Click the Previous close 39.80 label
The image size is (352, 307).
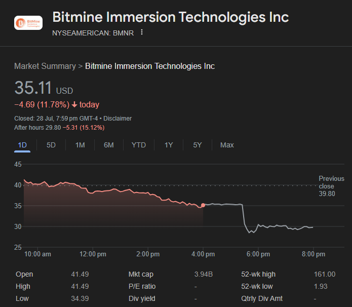[x=331, y=186]
